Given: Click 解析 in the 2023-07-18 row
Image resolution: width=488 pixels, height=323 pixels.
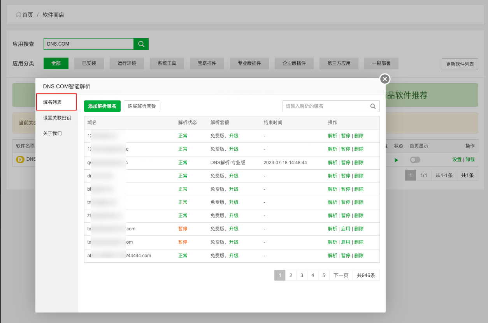Looking at the screenshot, I should click(x=333, y=162).
